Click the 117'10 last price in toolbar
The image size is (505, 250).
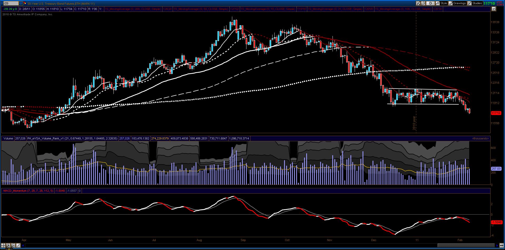489,3
